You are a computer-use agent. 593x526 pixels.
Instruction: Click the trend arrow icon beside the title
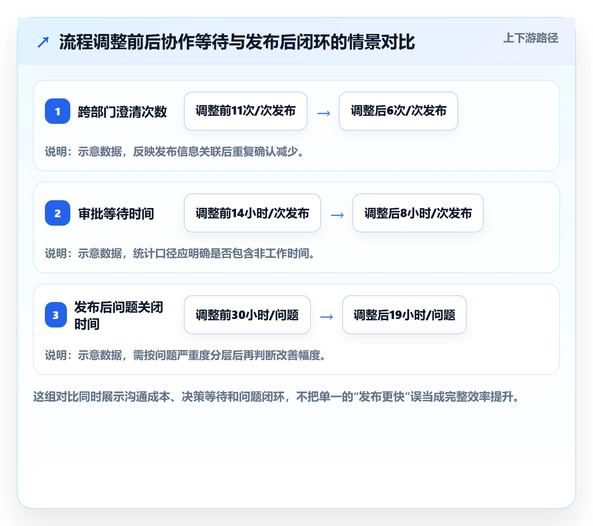tap(43, 42)
